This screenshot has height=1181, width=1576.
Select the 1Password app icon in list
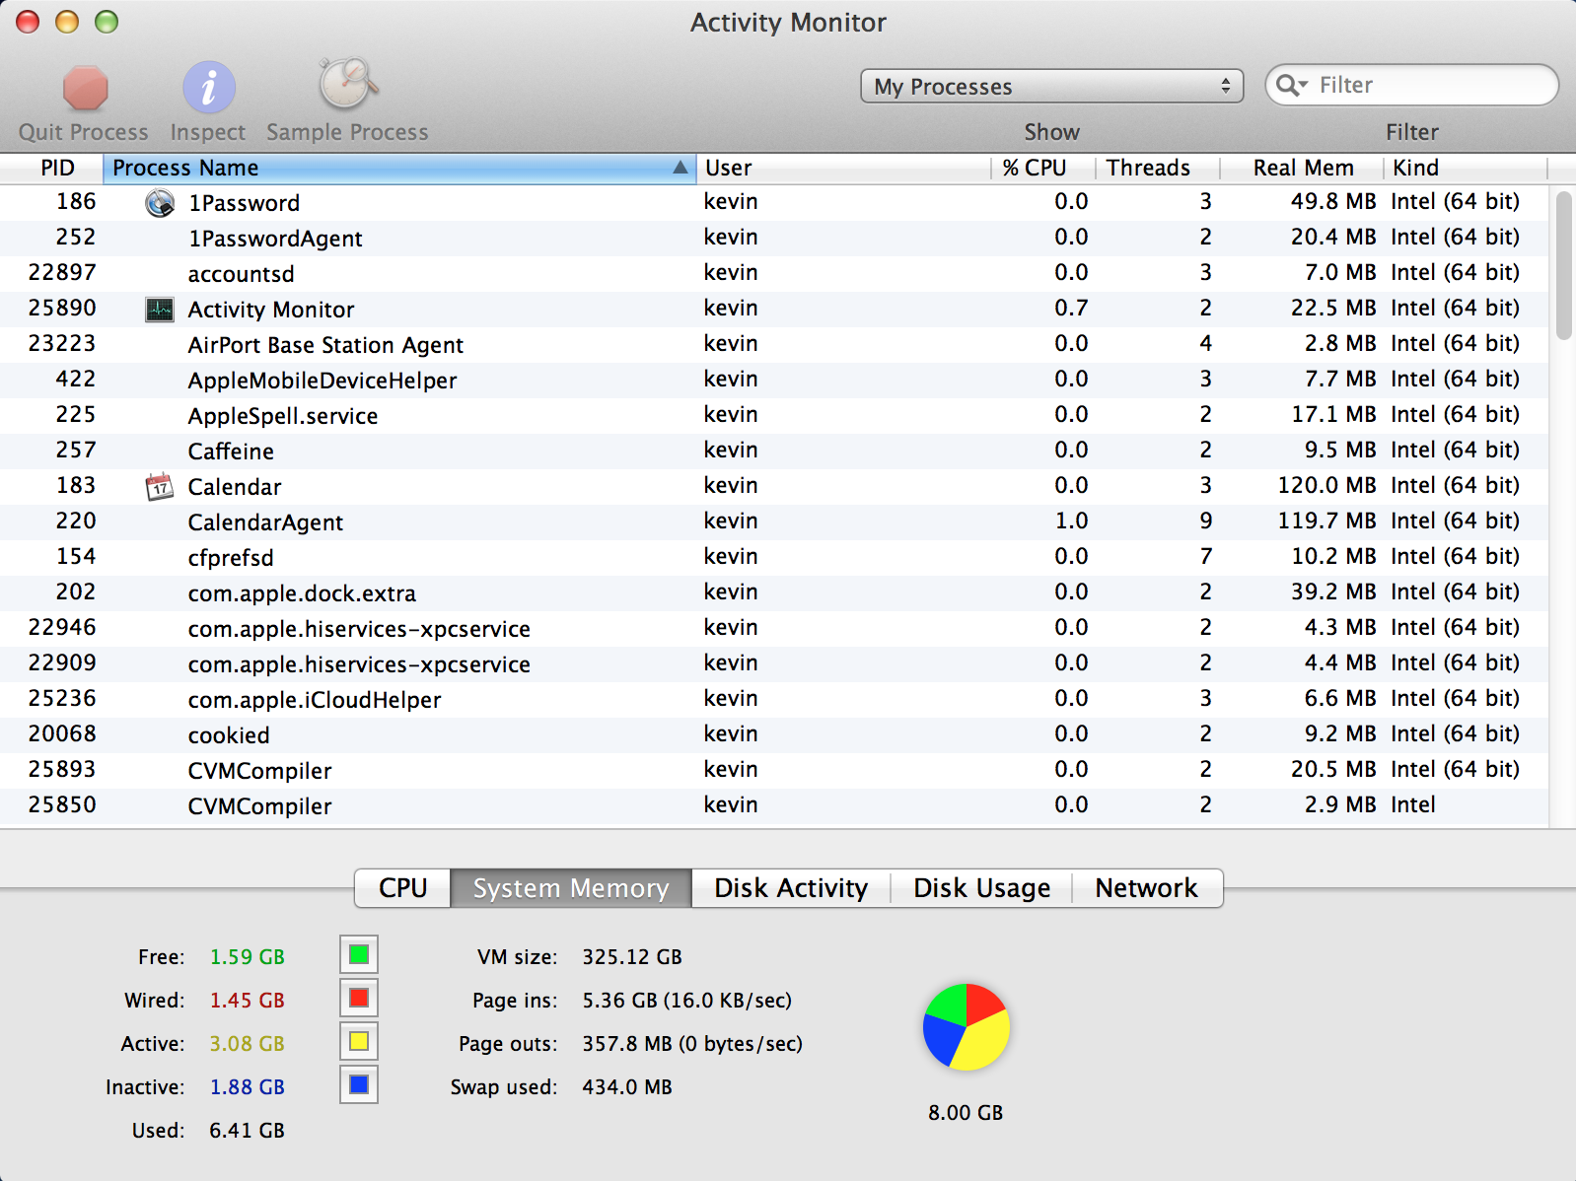160,203
